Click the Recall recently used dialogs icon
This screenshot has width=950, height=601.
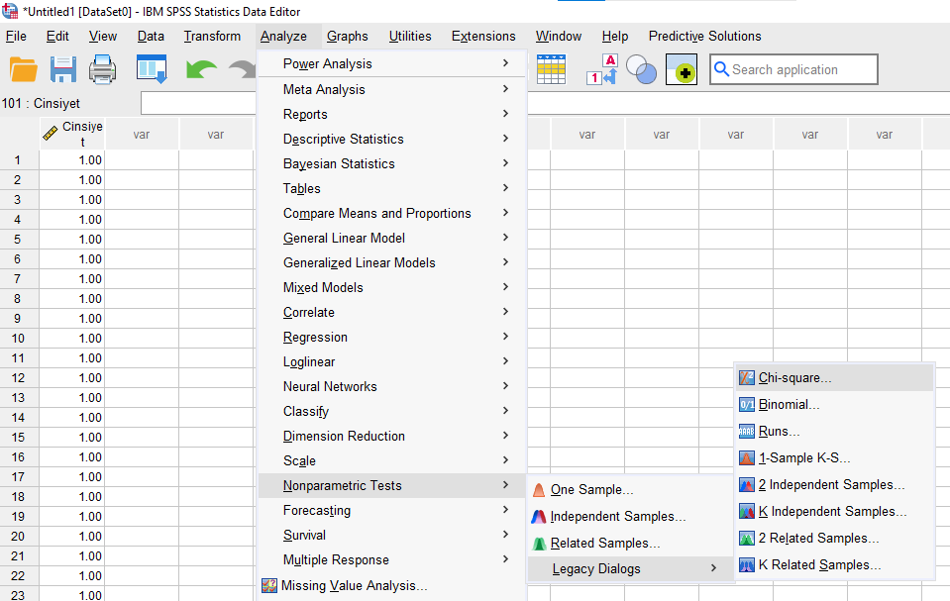(x=152, y=70)
